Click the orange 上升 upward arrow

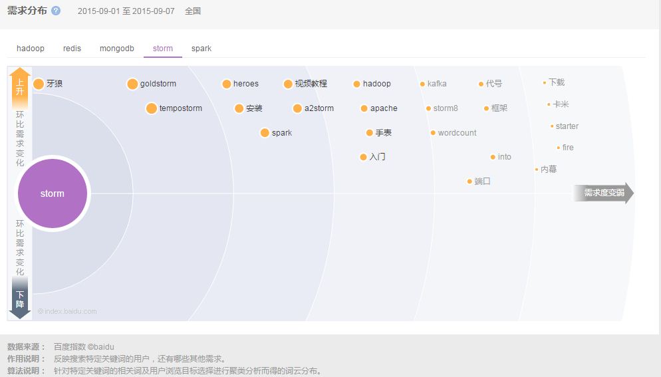click(20, 87)
